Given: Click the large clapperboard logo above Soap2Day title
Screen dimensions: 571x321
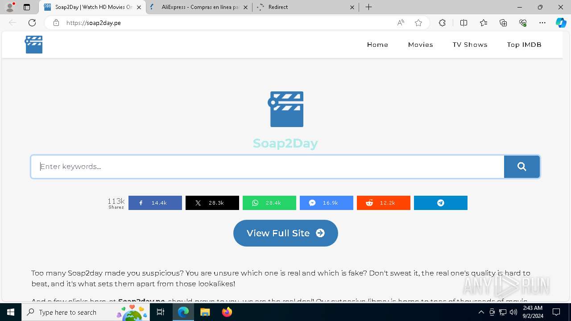Looking at the screenshot, I should pos(285,109).
